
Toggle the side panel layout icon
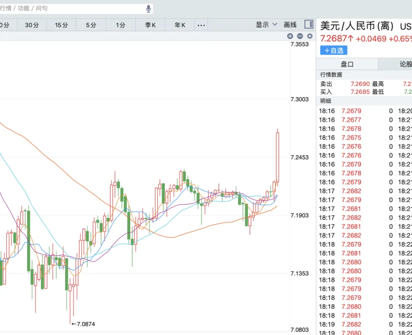click(309, 24)
